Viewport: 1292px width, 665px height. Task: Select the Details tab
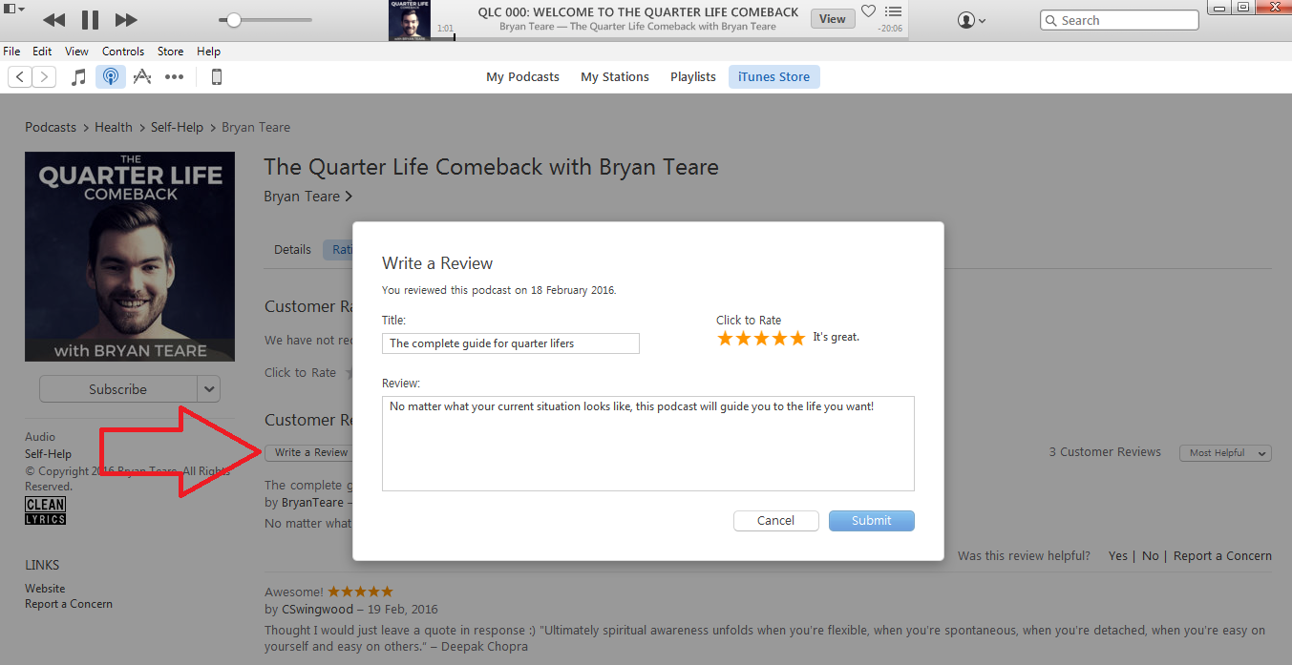point(292,250)
